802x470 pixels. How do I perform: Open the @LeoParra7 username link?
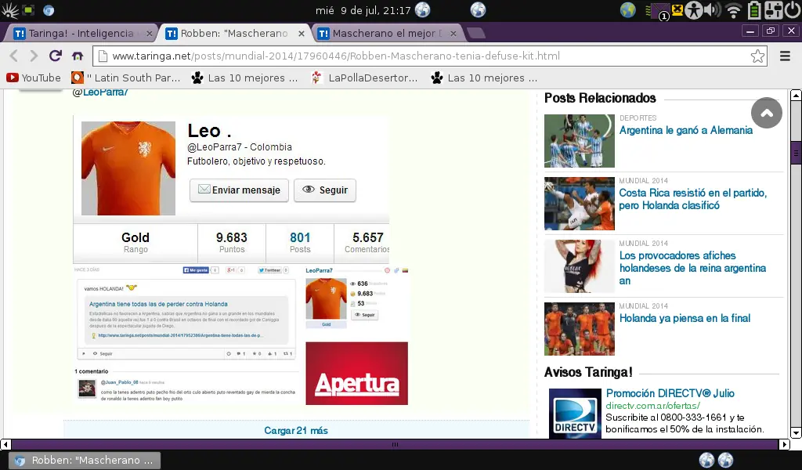point(100,92)
